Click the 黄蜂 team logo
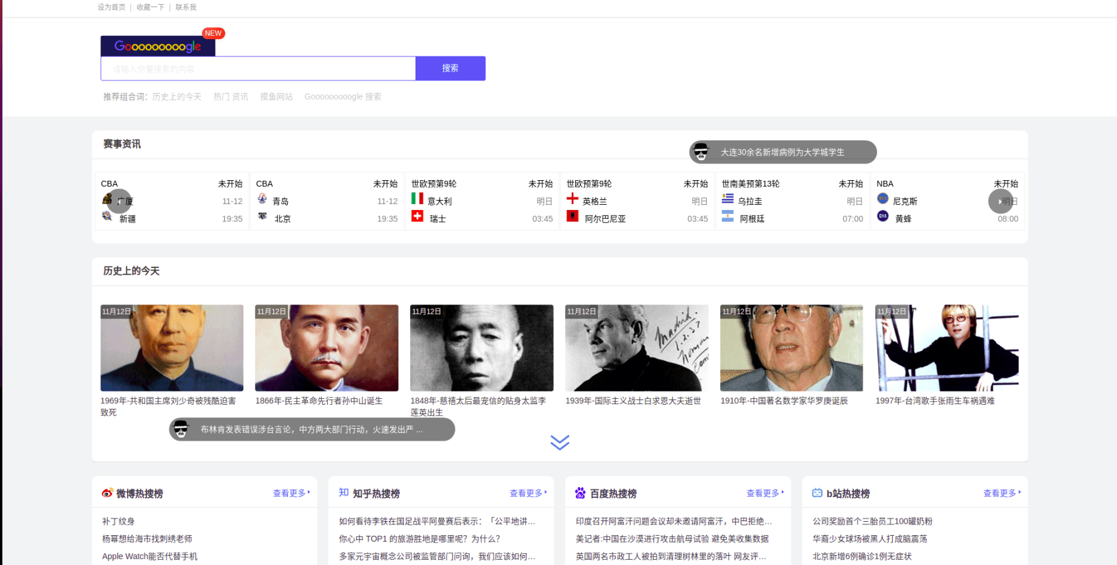1117x565 pixels. tap(883, 216)
